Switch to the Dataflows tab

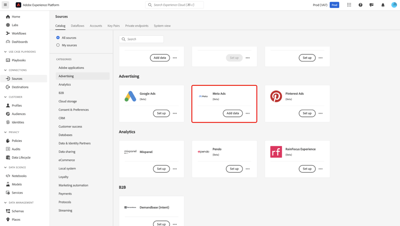[x=77, y=26]
